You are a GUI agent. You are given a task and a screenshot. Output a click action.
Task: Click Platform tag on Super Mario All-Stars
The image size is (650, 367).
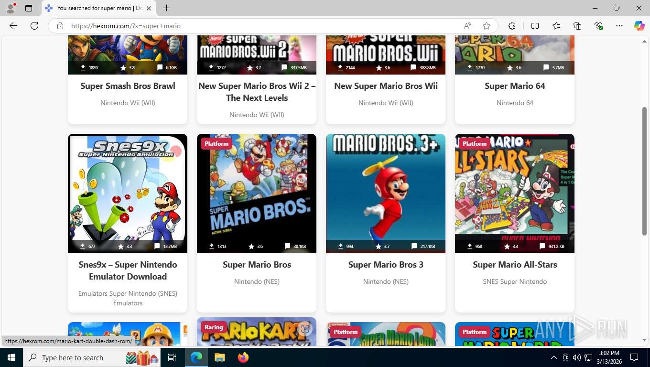pos(475,143)
